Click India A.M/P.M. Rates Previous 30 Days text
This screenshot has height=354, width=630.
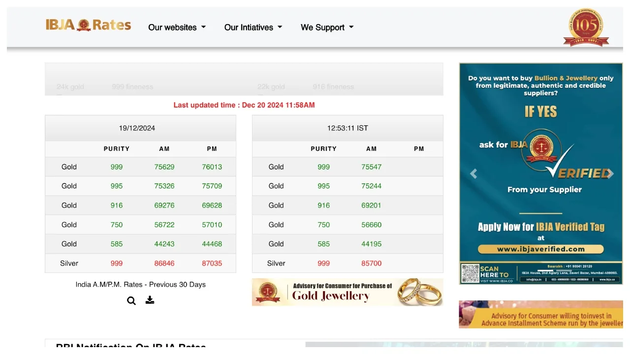[x=140, y=284]
